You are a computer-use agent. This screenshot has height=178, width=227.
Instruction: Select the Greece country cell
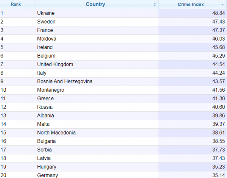point(97,98)
